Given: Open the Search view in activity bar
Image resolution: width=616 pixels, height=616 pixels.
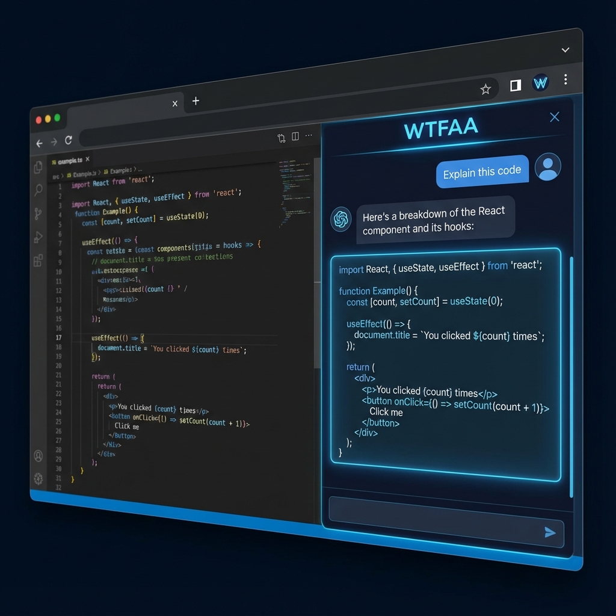Looking at the screenshot, I should [38, 191].
